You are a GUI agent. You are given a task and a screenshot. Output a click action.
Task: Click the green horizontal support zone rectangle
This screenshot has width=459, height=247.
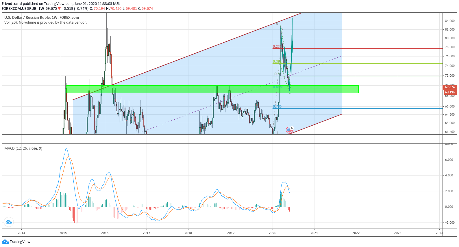pyautogui.click(x=212, y=89)
